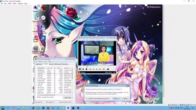196x110 pixels.
Task: Sort processes by the CPU column
Action: point(55,68)
